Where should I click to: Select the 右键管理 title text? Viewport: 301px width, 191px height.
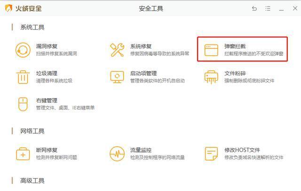[x=47, y=100]
